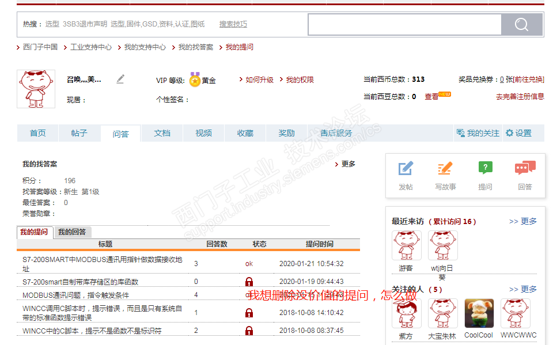Viewport: 553px width, 345px height.
Task: Click hot search term 3SB3退市声明
Action: tap(85, 24)
